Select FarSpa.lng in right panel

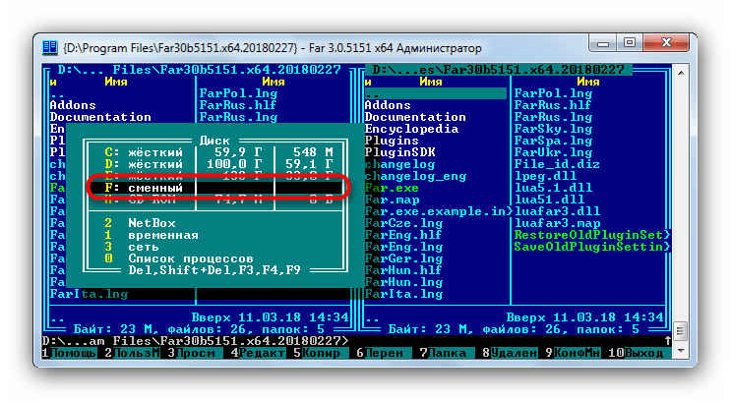(x=553, y=141)
